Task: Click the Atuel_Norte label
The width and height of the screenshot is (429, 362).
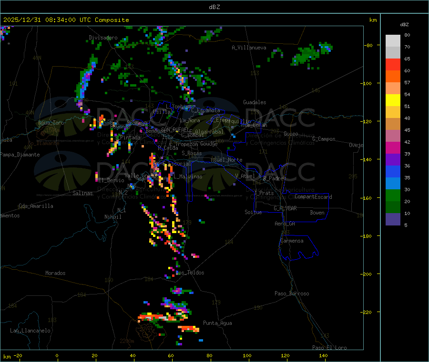Action: point(226,160)
